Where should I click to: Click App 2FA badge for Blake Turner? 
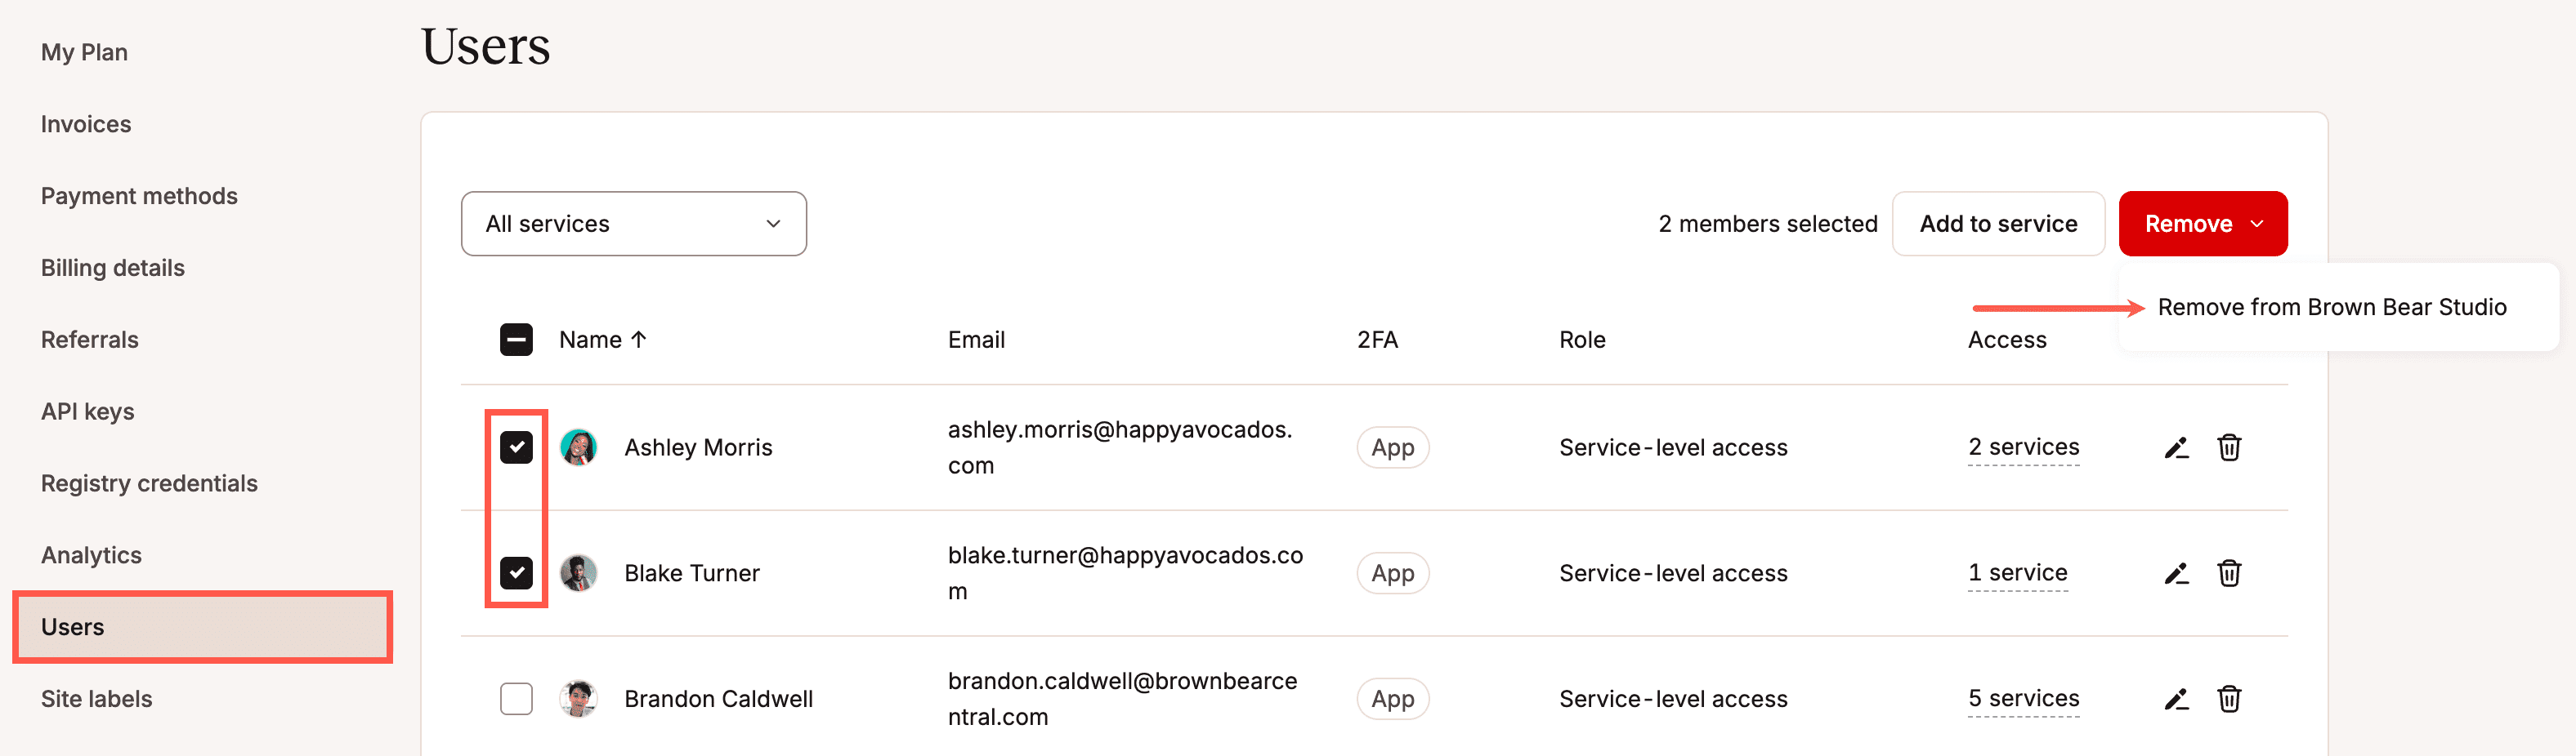(x=1392, y=573)
